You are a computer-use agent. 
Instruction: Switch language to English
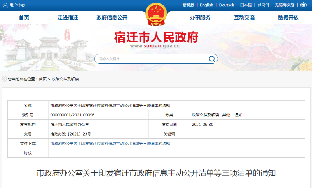[x=207, y=5]
